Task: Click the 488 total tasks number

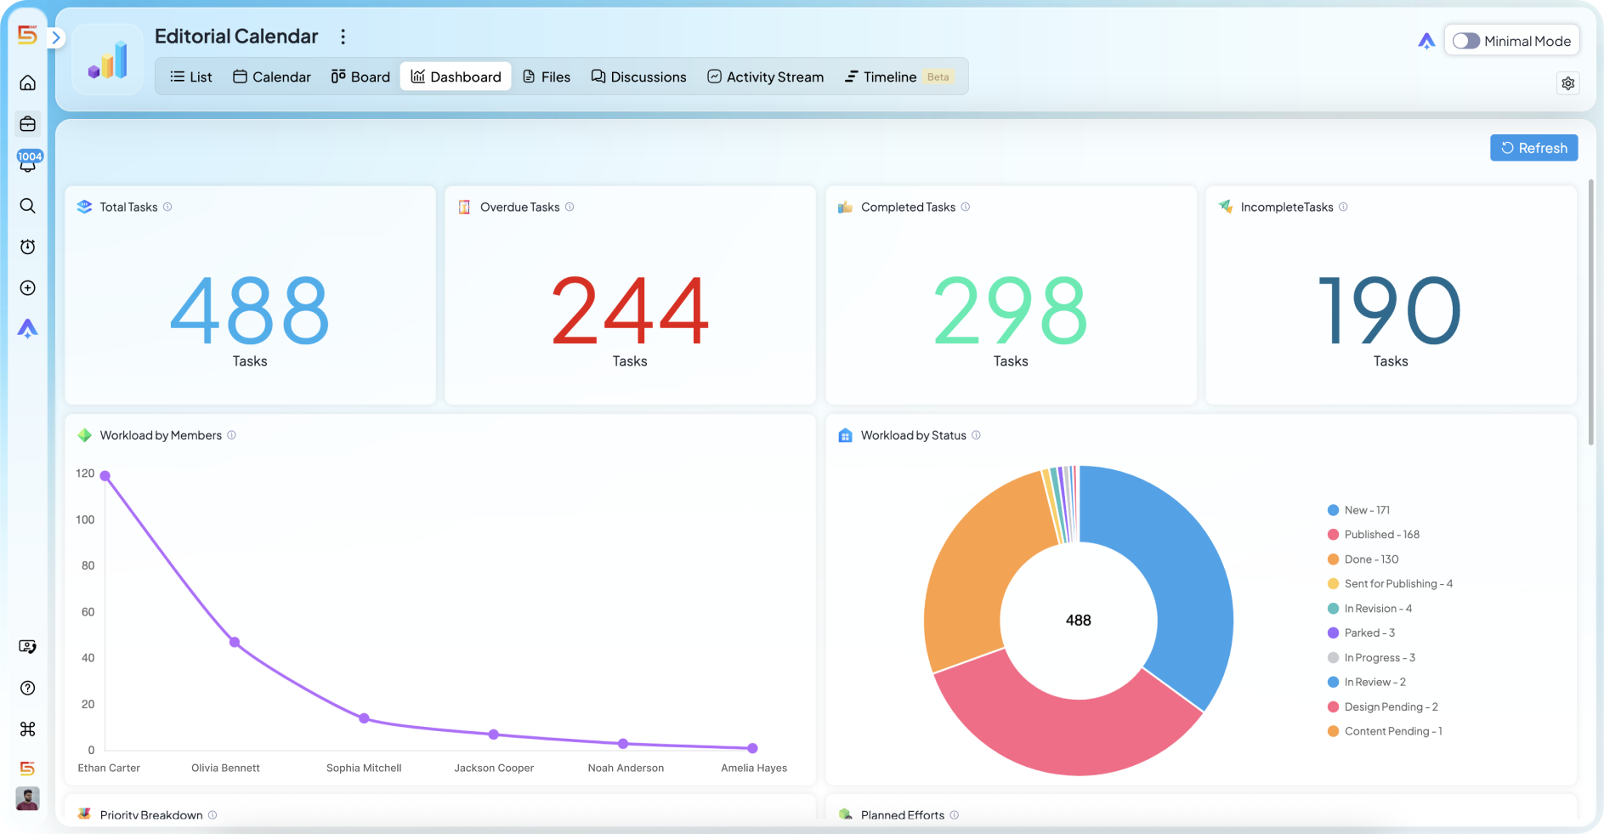Action: [250, 310]
